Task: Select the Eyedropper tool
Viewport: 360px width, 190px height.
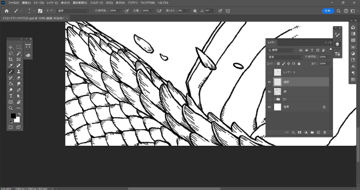Action: 11,66
